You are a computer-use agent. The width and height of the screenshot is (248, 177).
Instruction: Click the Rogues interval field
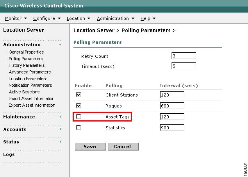(172, 105)
